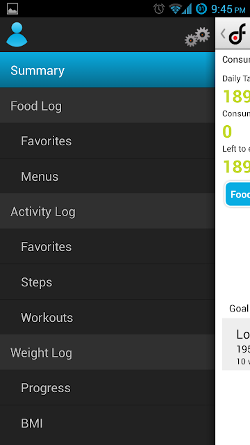Open the alarm clock status icon

(x=159, y=9)
